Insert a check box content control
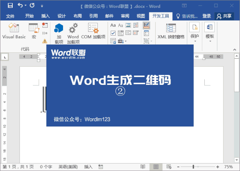Image resolution: width=240 pixels, height=171 pixels. coord(113,33)
